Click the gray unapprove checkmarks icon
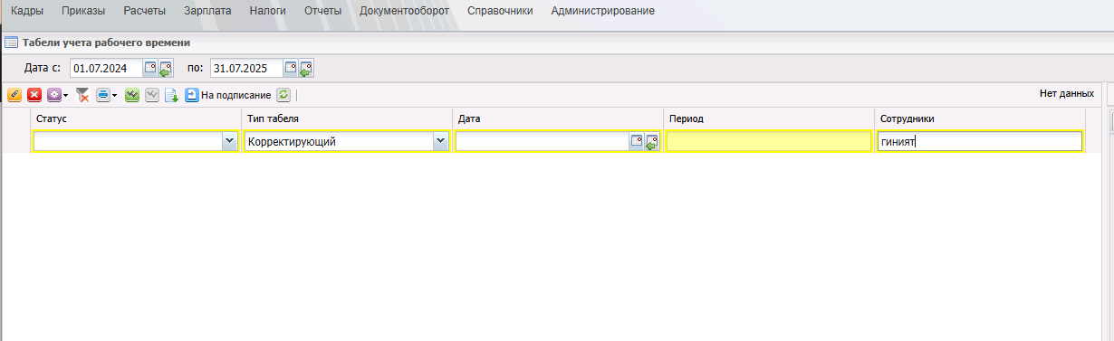This screenshot has height=341, width=1114. coord(152,94)
